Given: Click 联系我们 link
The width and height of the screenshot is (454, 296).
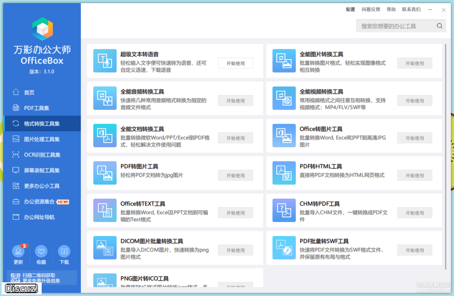Looking at the screenshot, I should click(x=411, y=9).
